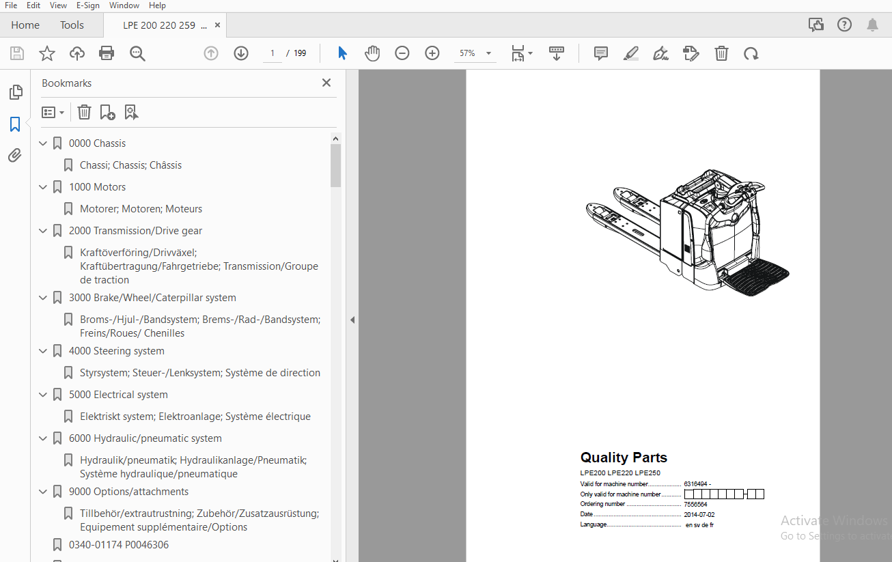Viewport: 892px width, 562px height.
Task: Delete selected bookmark in the Bookmarks panel
Action: click(84, 112)
